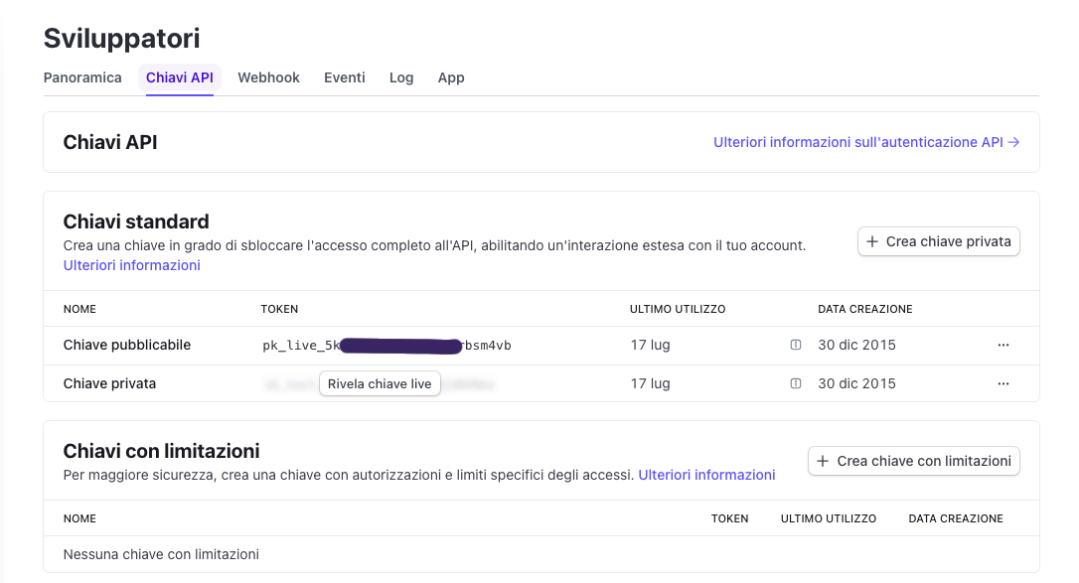
Task: Click TOKEN header in restricted keys table
Action: point(730,519)
